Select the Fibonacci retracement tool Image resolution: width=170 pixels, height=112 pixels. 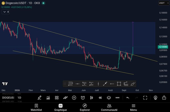126,84
